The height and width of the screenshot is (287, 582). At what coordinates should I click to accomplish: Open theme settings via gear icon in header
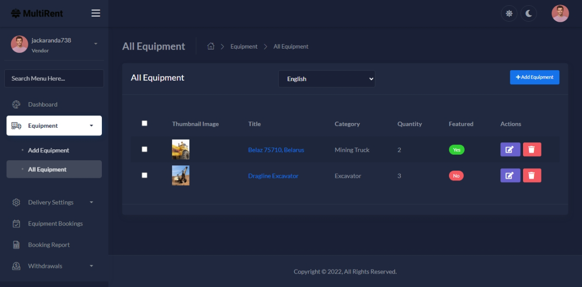[x=509, y=14]
